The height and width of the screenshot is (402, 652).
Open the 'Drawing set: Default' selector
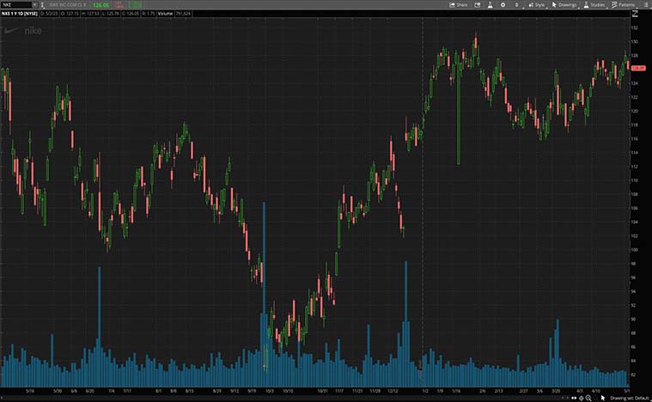(x=630, y=399)
